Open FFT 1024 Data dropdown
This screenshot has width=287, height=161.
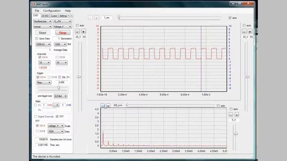tap(56, 131)
